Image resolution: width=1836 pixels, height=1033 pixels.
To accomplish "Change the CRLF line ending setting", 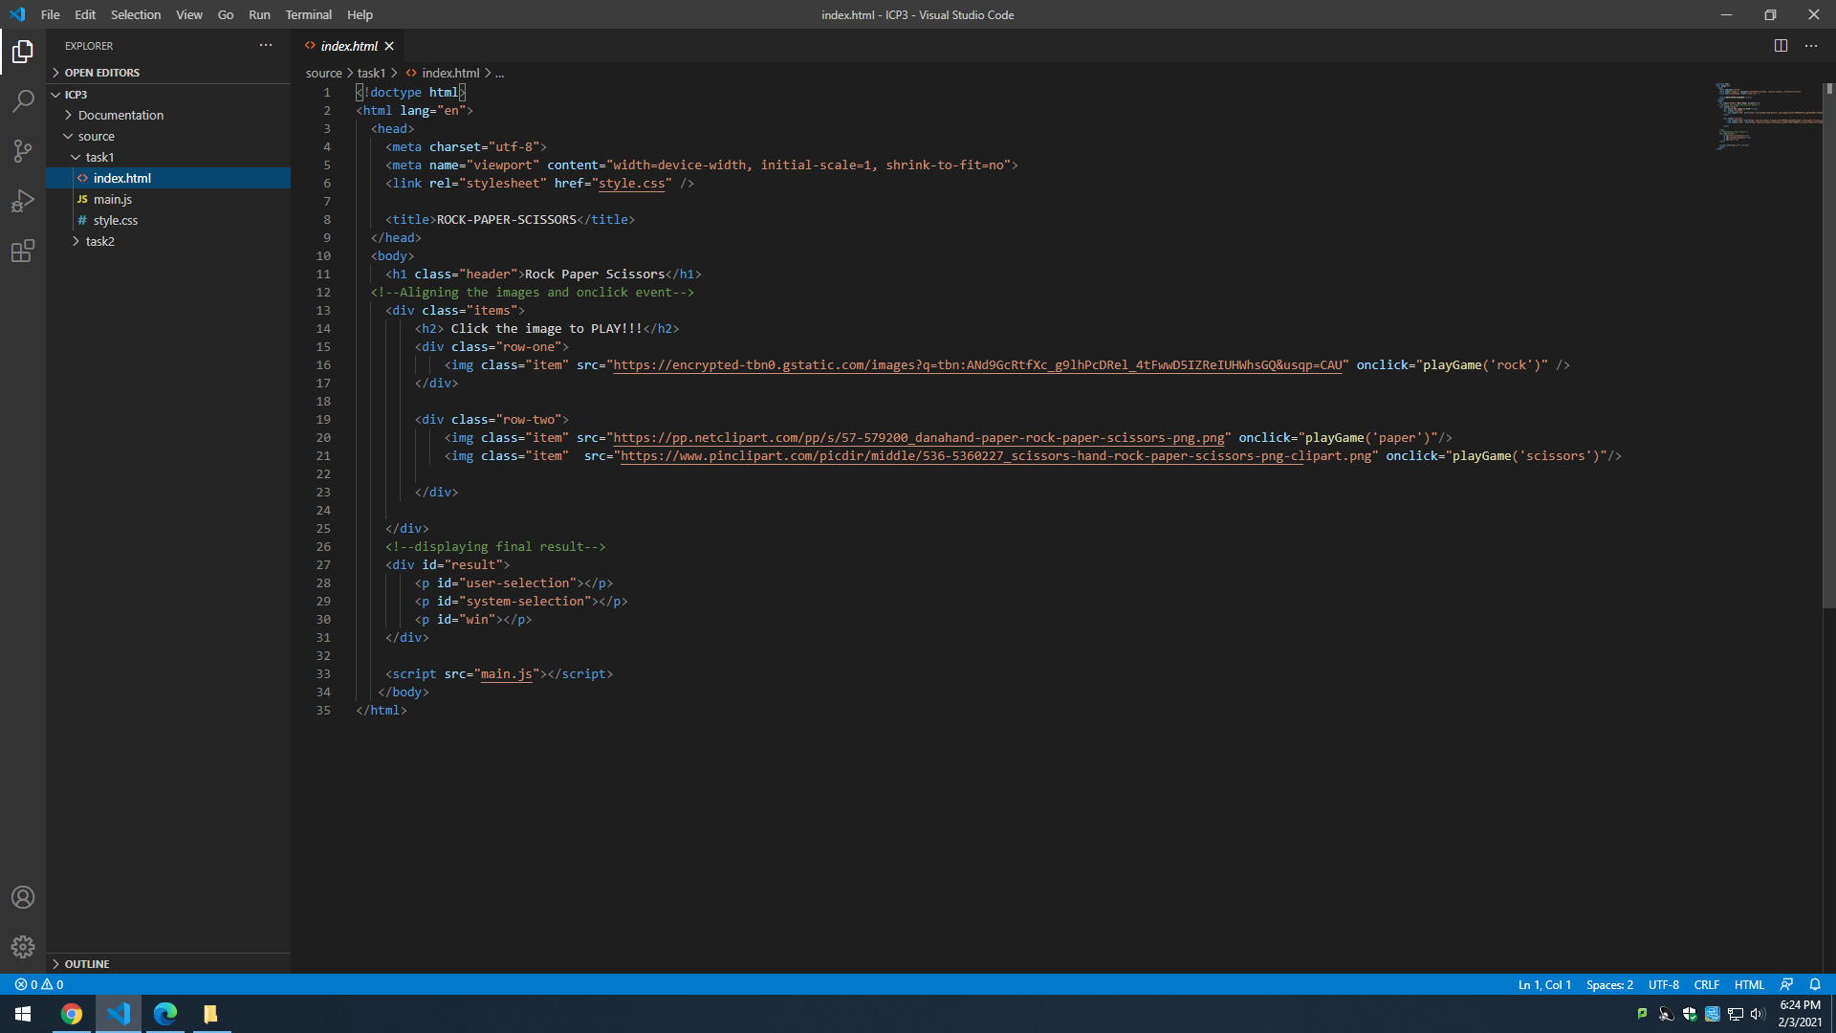I will point(1706,984).
